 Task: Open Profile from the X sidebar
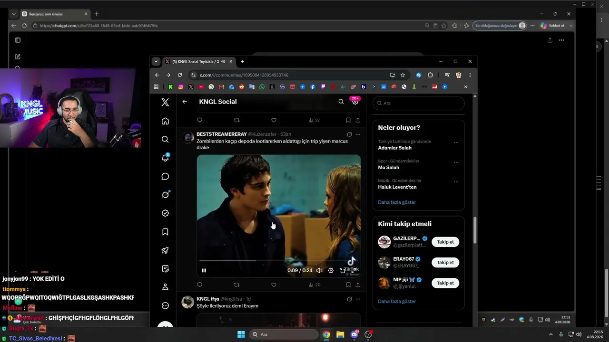coord(165,287)
